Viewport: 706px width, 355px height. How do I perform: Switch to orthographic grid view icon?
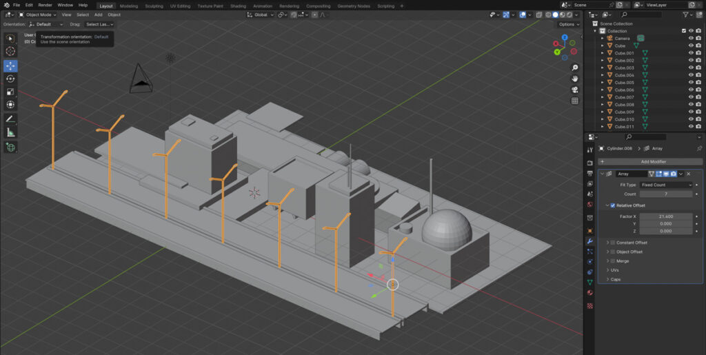click(x=575, y=101)
